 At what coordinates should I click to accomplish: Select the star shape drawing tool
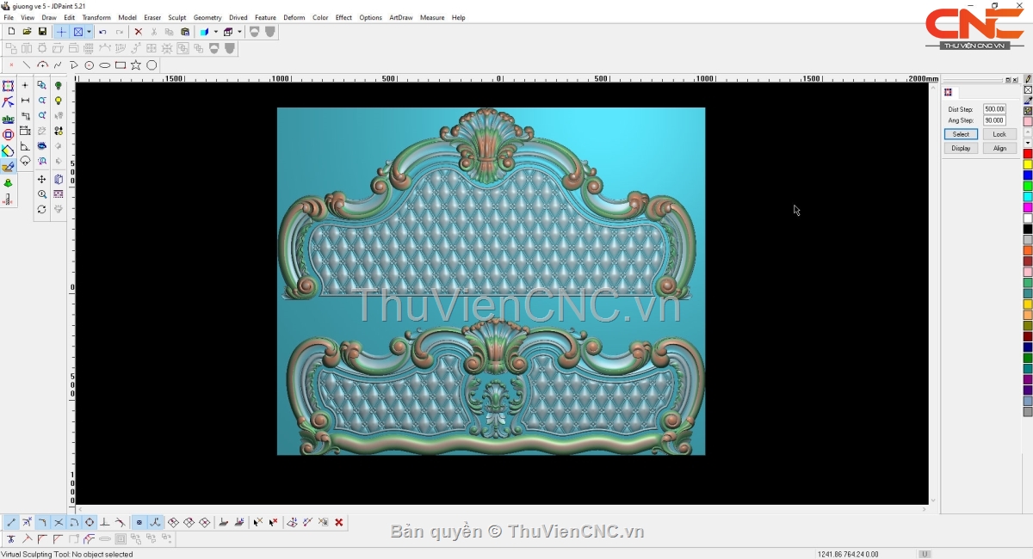(x=136, y=65)
